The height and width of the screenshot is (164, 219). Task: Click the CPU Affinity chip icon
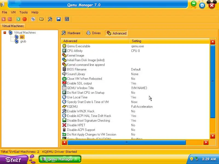[64, 51]
